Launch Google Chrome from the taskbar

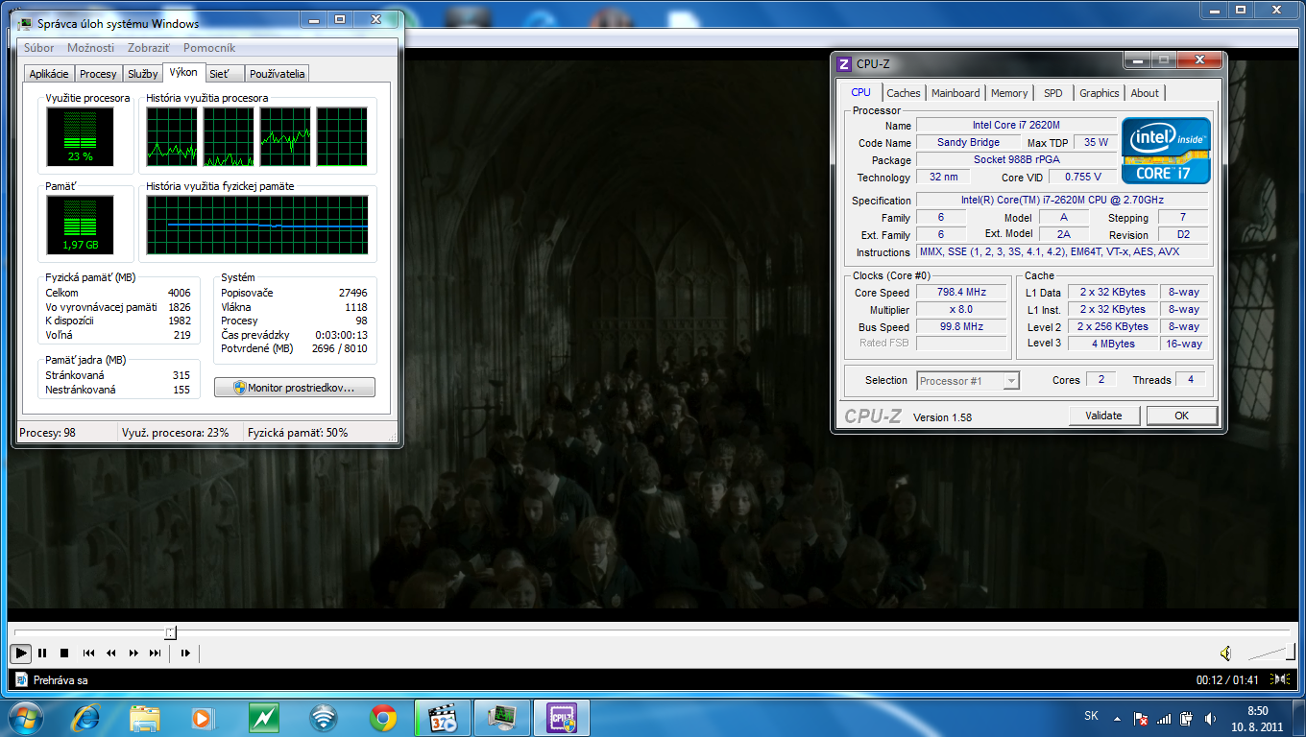(383, 718)
